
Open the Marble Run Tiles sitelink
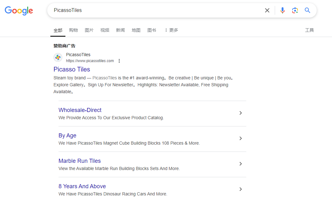point(79,161)
